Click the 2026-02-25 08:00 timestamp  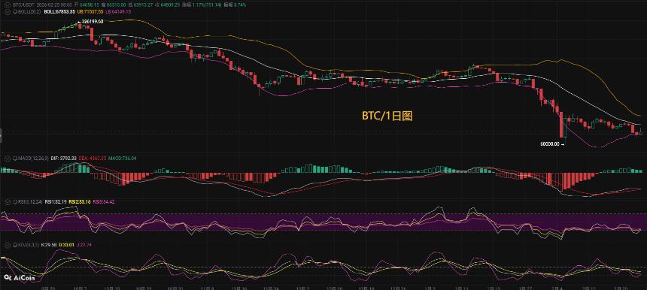(54, 5)
